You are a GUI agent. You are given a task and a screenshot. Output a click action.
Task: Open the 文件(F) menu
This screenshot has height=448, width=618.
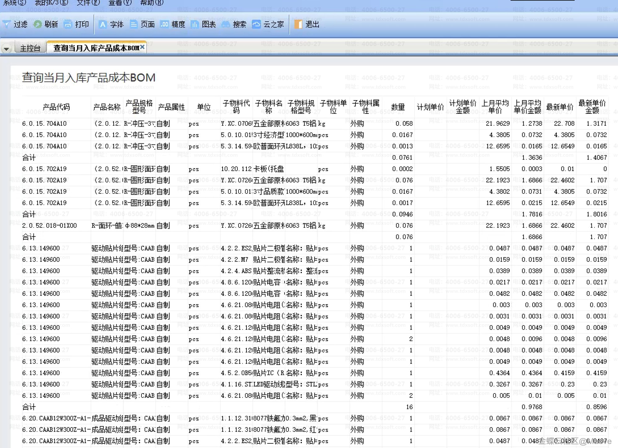88,3
